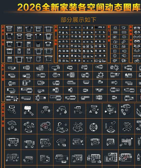Viewport: 141px width, 168px height.
Task: Choose red curved sofa layout in 沙发组合 second row
Action: (x=45, y=126)
